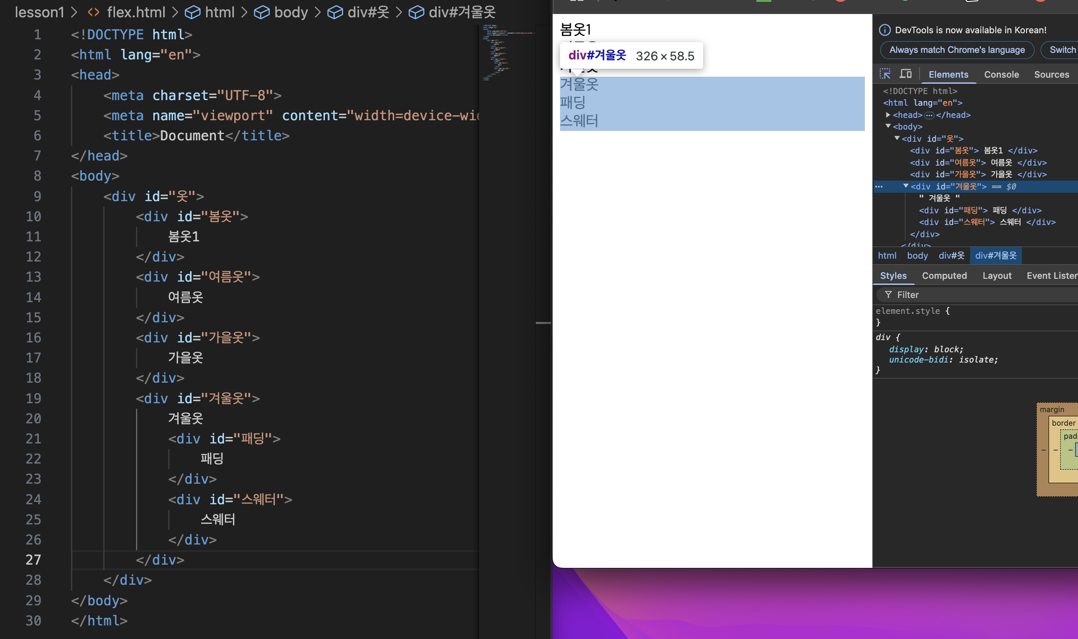Toggle the device toolbar icon
This screenshot has height=639, width=1078.
click(x=906, y=74)
